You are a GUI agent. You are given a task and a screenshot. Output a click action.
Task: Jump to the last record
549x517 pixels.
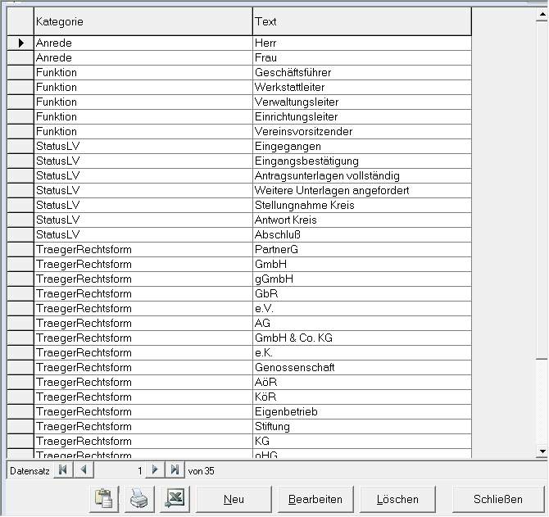[x=175, y=470]
